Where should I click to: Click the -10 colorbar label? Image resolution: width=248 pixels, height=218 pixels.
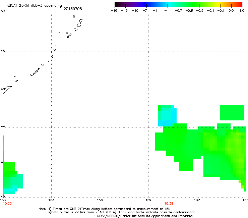pyautogui.click(x=135, y=11)
